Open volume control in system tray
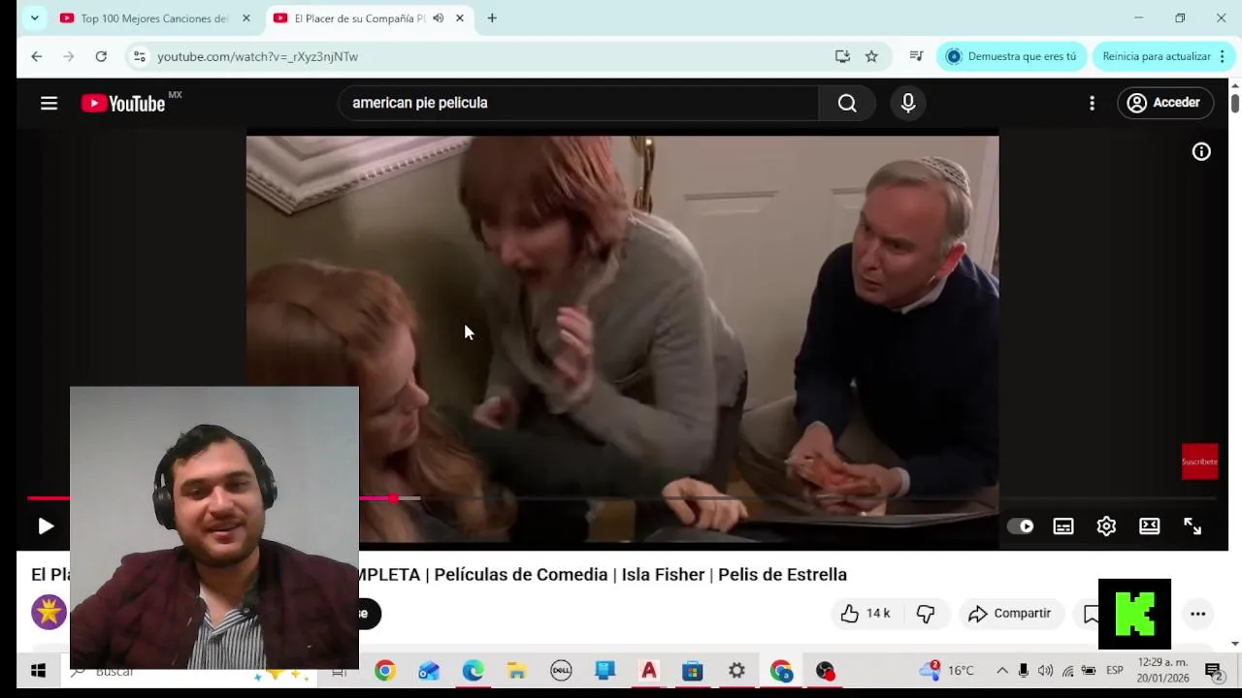 coord(1045,671)
